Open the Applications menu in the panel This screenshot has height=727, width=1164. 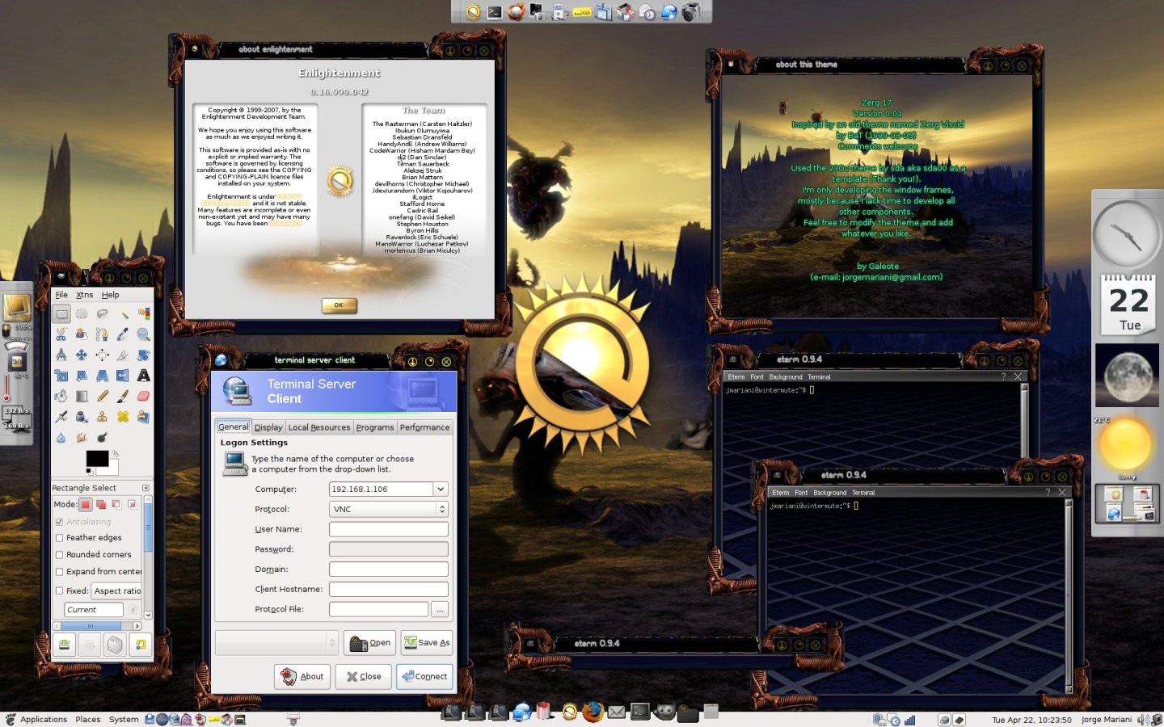[x=44, y=719]
